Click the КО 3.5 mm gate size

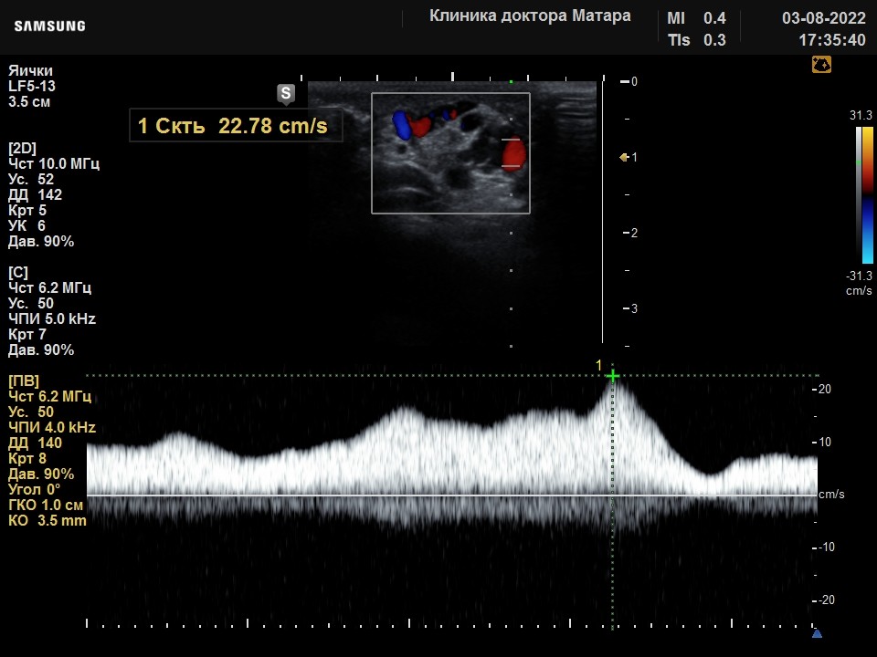point(48,521)
